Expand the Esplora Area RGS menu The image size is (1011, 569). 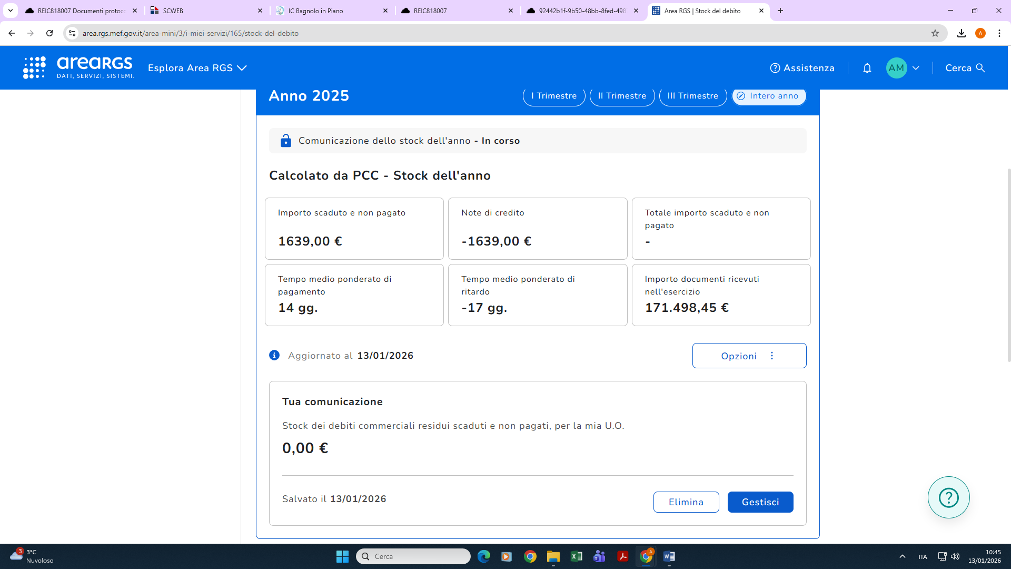[x=197, y=68]
